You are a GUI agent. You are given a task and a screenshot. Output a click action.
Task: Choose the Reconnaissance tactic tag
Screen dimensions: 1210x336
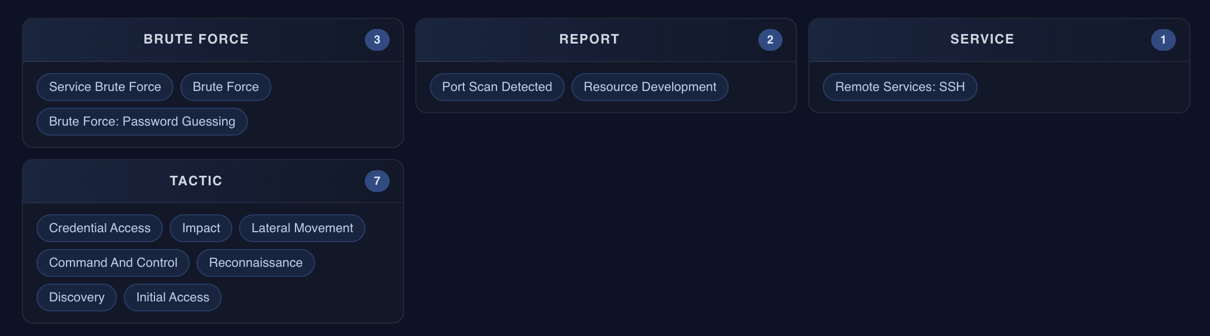256,263
